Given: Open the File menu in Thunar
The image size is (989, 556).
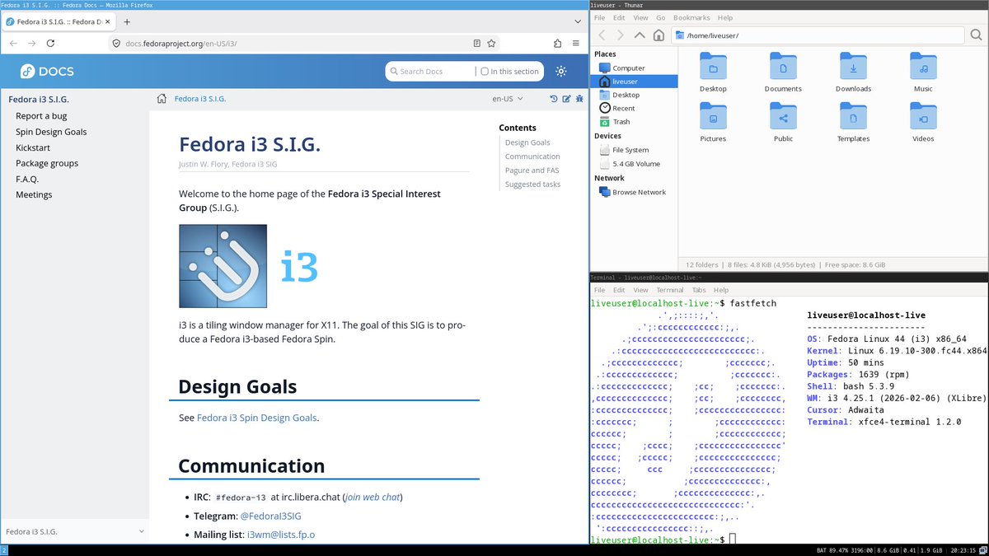Looking at the screenshot, I should (x=599, y=17).
